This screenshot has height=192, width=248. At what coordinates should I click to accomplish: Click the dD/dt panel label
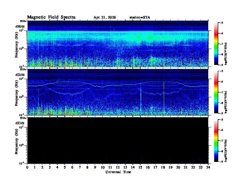[20, 75]
